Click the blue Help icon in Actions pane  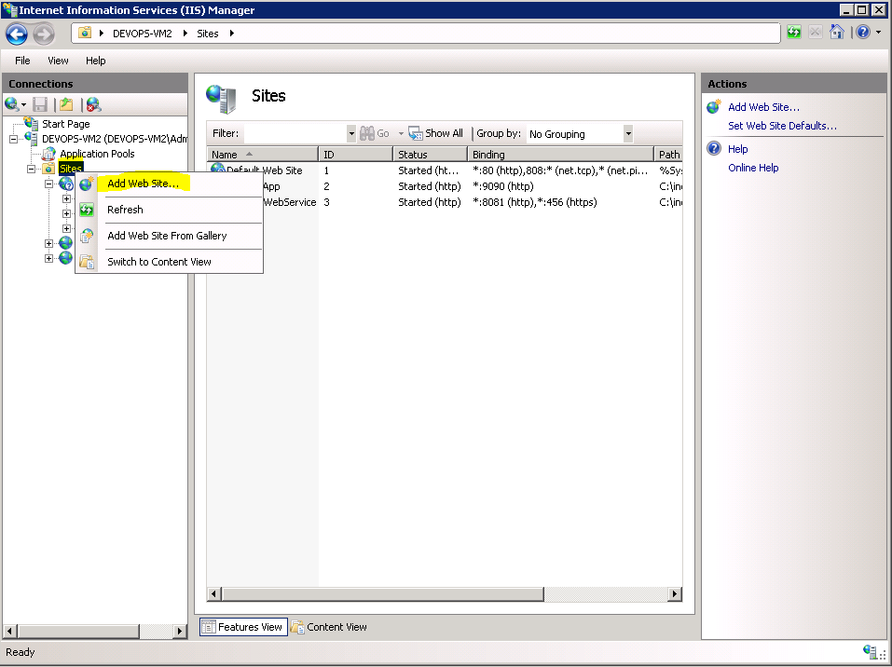click(x=714, y=149)
